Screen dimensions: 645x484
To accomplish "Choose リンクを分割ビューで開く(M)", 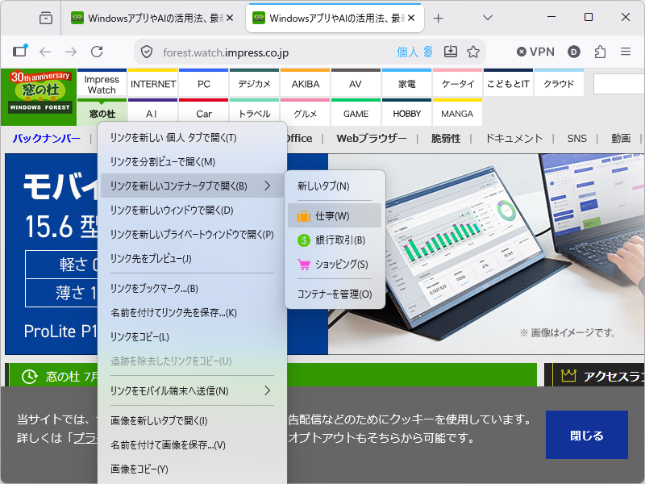I will [192, 162].
